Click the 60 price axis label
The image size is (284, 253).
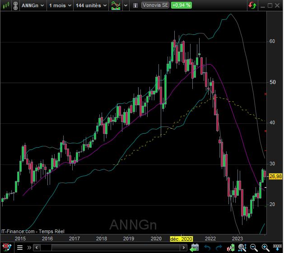(x=273, y=42)
